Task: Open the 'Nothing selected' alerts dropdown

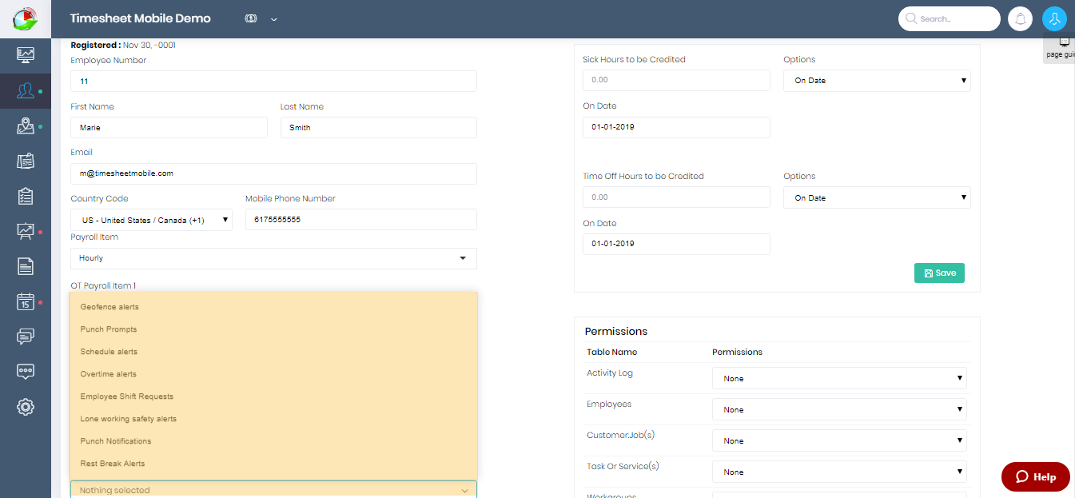Action: 273,490
